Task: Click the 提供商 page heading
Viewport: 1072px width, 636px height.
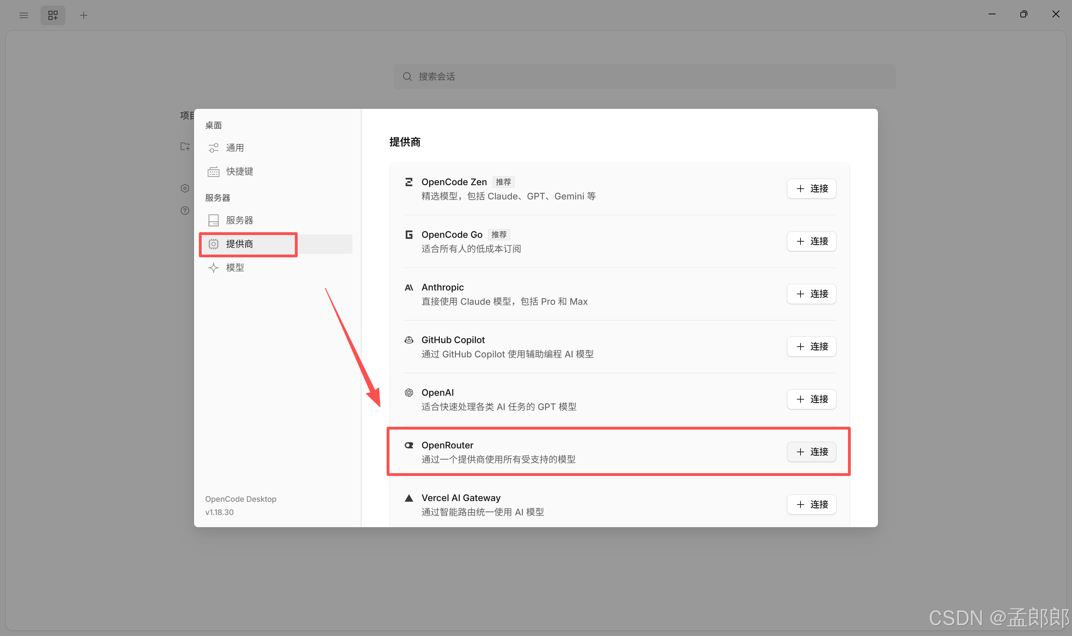Action: [x=404, y=142]
